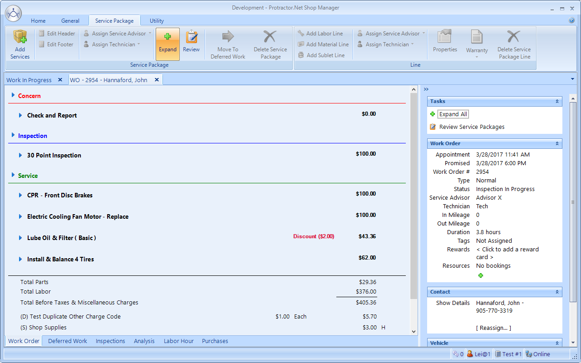The width and height of the screenshot is (581, 363).
Task: Open Service Package Assign Technician dropdown
Action: click(112, 44)
